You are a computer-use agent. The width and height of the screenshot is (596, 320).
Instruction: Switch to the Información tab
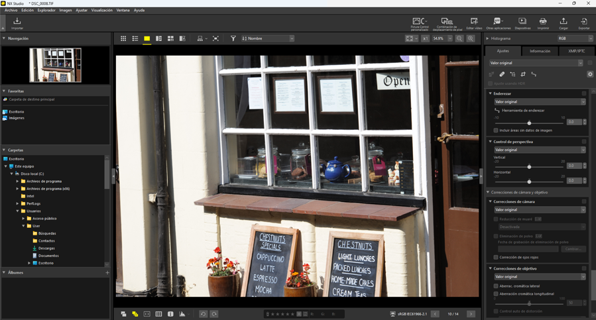tap(540, 51)
